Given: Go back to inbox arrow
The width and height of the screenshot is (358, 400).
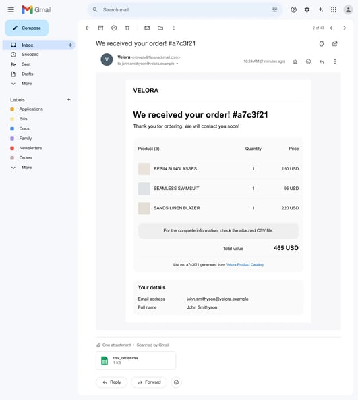Looking at the screenshot, I should click(x=88, y=28).
